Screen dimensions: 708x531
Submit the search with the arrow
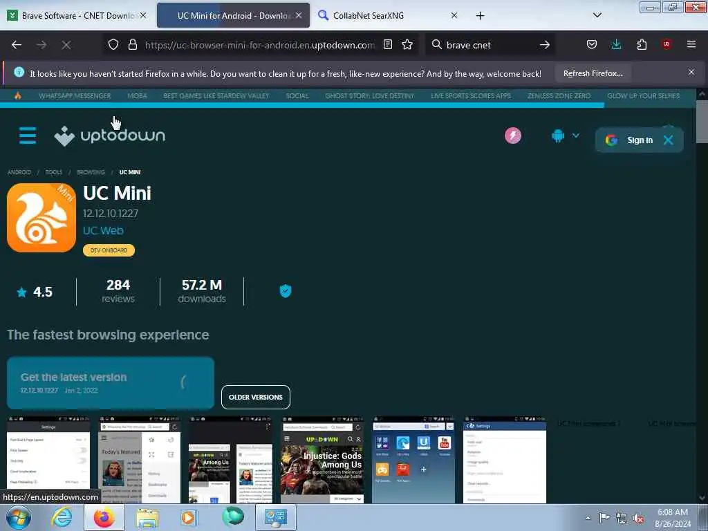(545, 45)
